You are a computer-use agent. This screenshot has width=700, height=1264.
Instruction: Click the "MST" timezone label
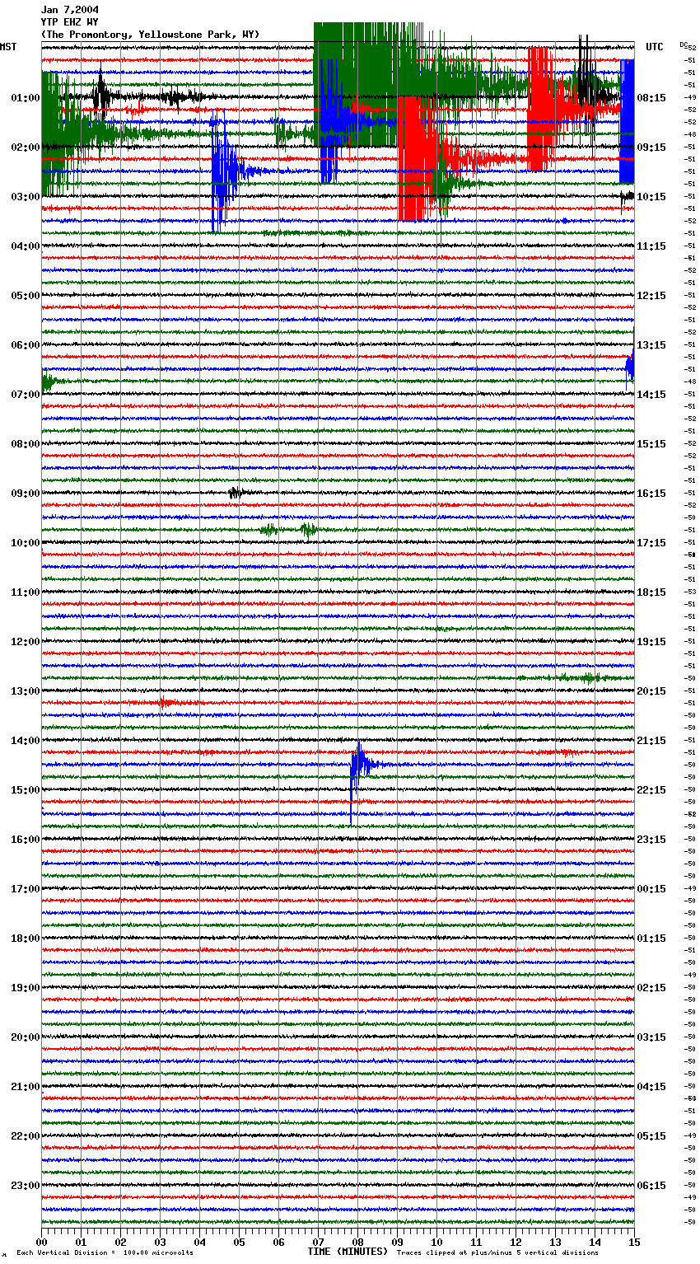coord(8,47)
